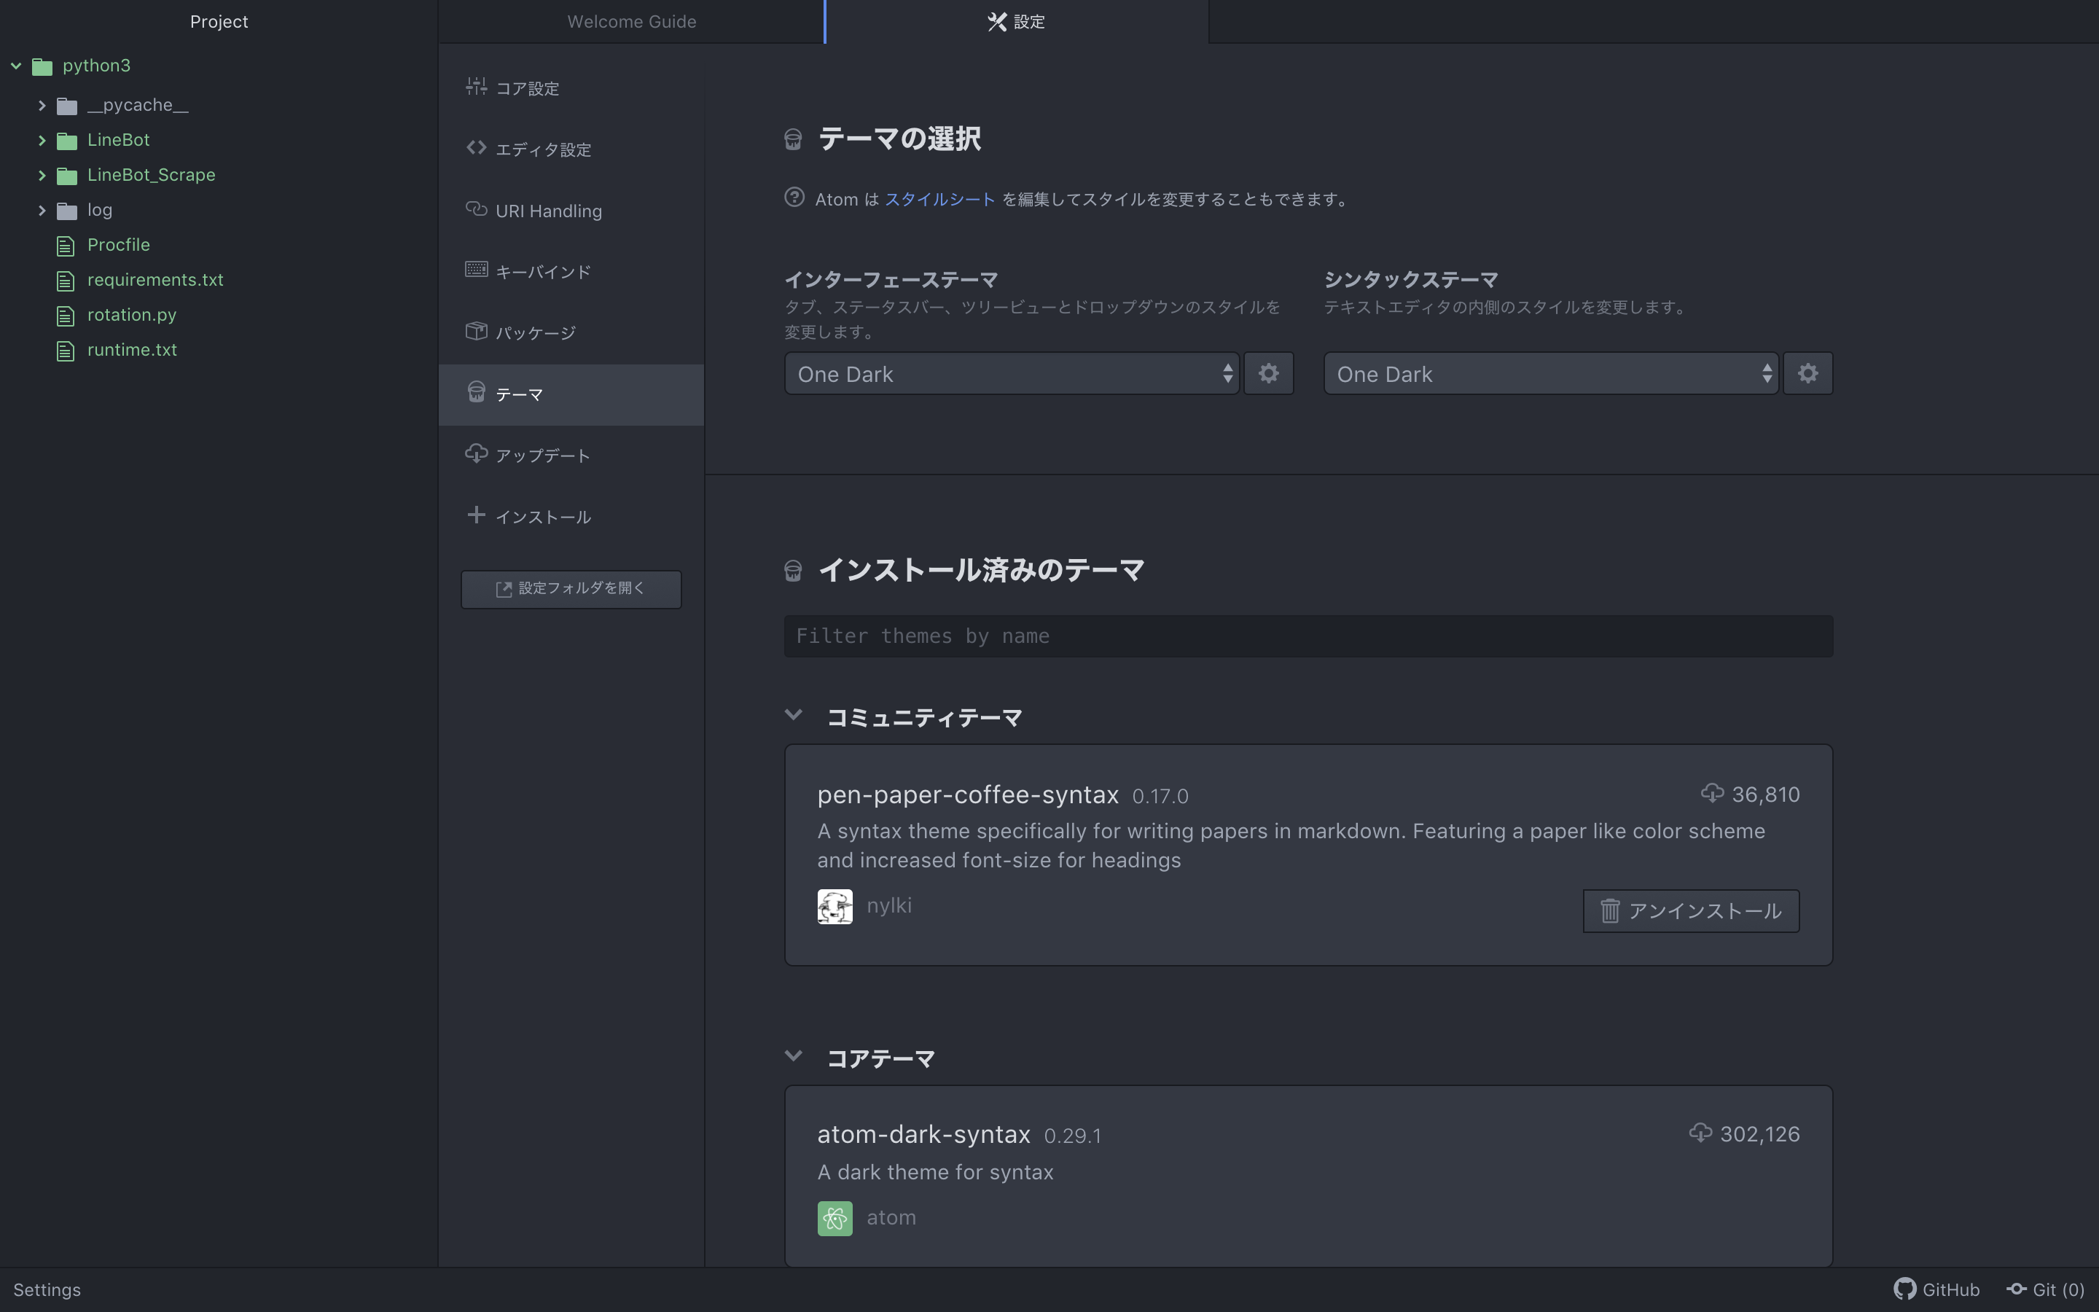Click the Keybindings keyboard icon
The width and height of the screenshot is (2099, 1312).
476,269
